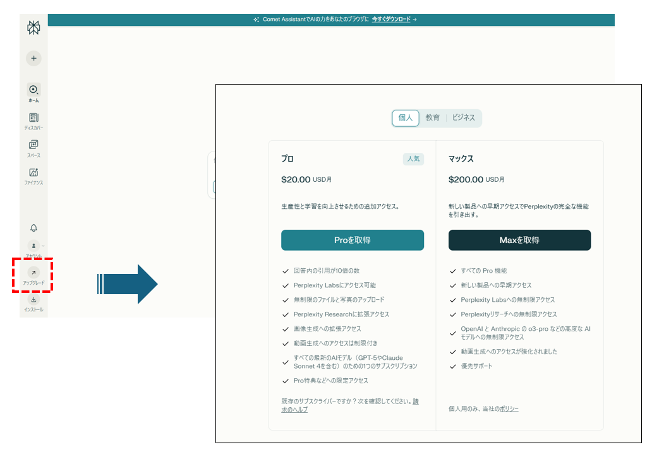The width and height of the screenshot is (652, 452).
Task: Open the Spaces (スペース) sidebar icon
Action: 33,145
